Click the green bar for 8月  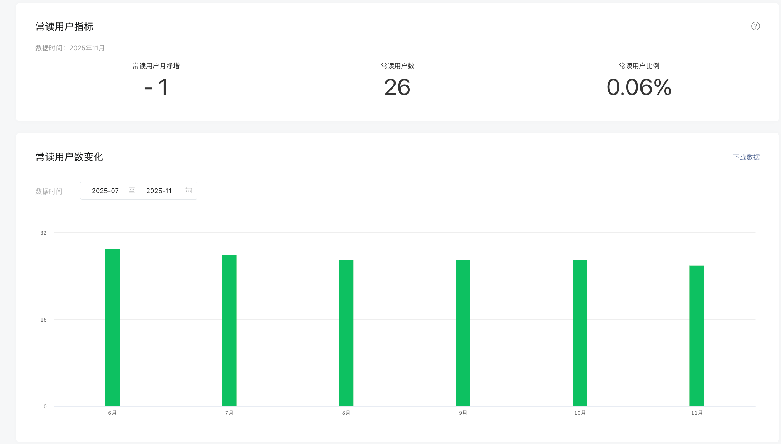(346, 333)
